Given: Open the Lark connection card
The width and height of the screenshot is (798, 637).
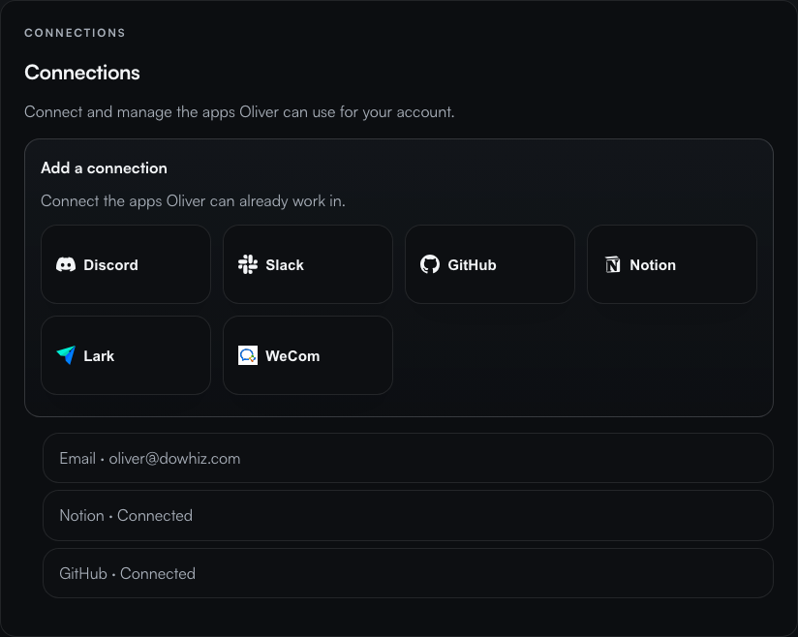Looking at the screenshot, I should [126, 355].
